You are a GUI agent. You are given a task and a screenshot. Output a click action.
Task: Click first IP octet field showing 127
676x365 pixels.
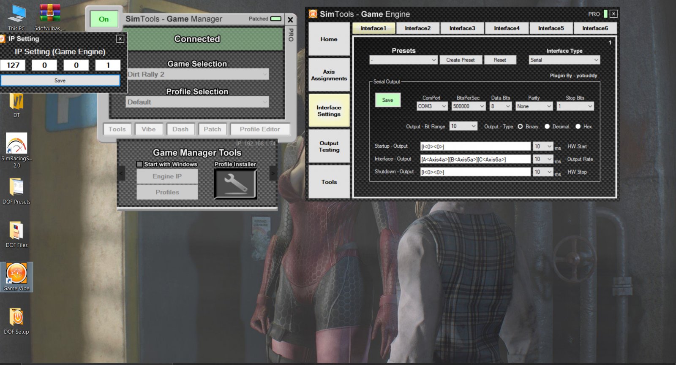[13, 65]
